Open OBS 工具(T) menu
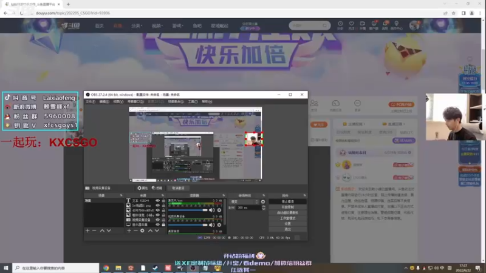This screenshot has height=273, width=486. point(193,102)
